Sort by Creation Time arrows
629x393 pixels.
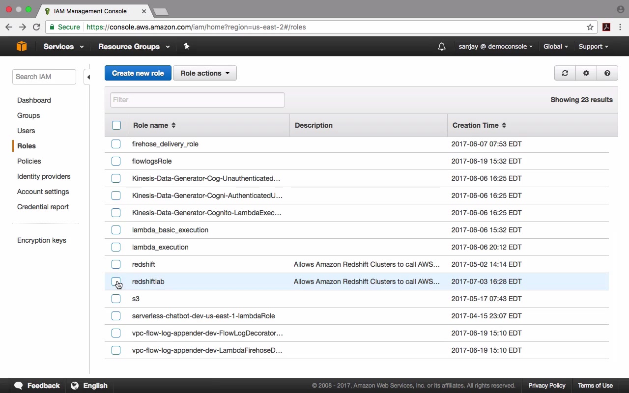(x=504, y=125)
